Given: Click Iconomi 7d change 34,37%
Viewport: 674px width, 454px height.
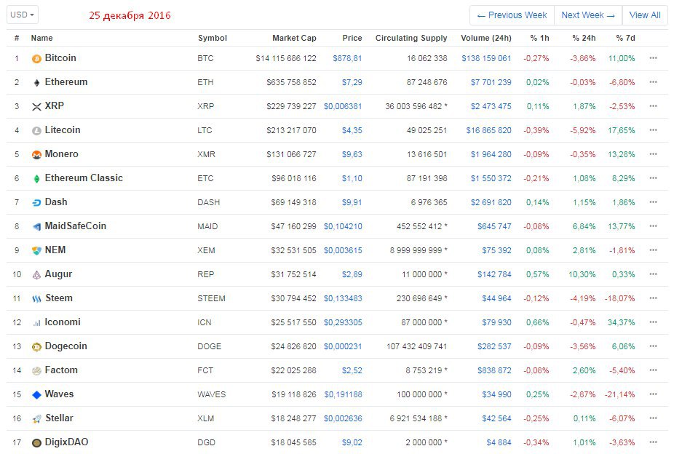Looking at the screenshot, I should (x=621, y=322).
